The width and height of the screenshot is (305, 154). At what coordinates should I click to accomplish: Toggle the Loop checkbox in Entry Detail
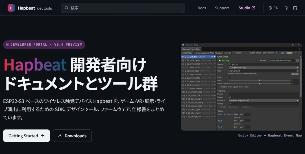pyautogui.click(x=230, y=77)
